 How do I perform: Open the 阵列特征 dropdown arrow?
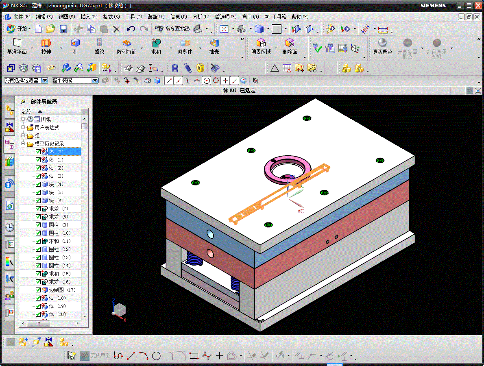click(x=142, y=48)
